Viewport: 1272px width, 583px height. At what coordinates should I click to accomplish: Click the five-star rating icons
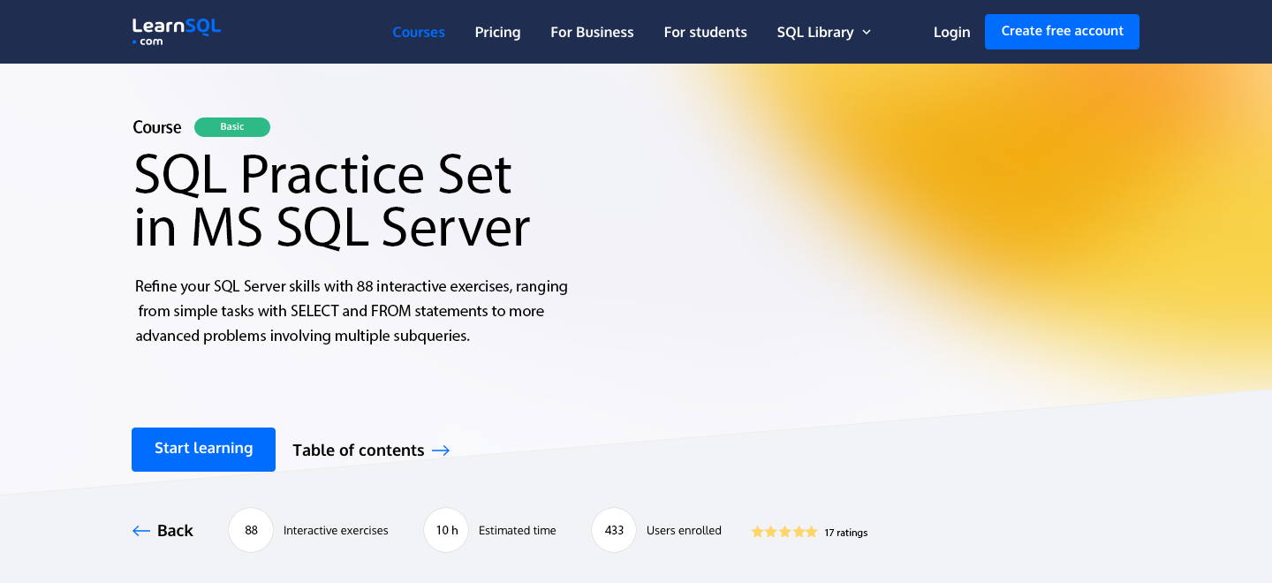(784, 532)
